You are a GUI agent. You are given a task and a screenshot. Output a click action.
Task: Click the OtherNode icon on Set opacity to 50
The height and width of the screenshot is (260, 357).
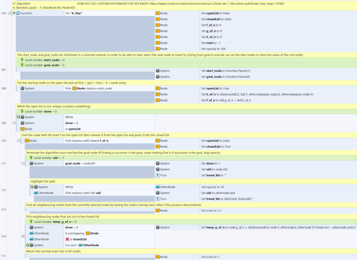coord(158,187)
